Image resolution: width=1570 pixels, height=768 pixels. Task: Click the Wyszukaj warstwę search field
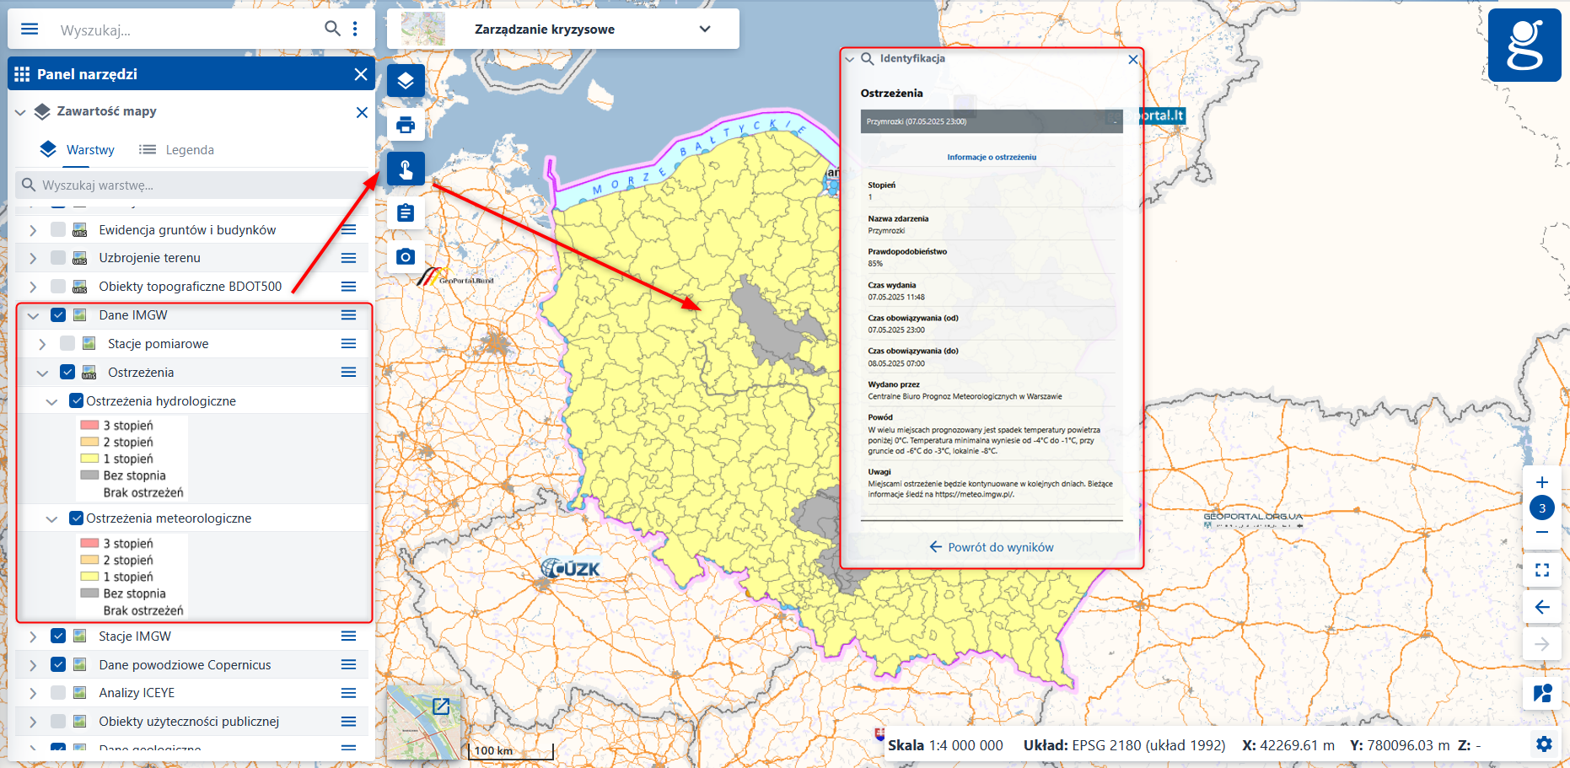point(194,185)
